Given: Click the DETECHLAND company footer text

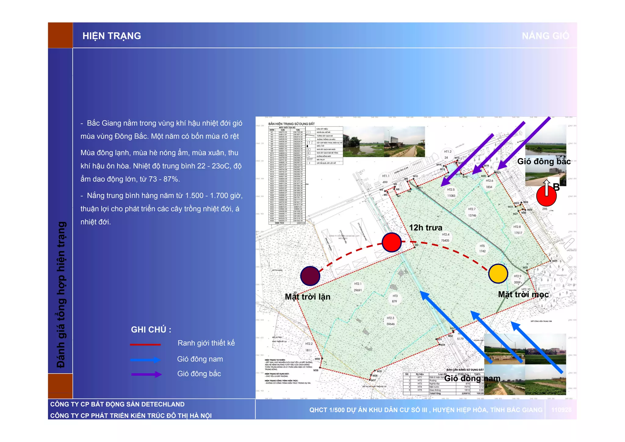Looking at the screenshot, I should tap(117, 404).
